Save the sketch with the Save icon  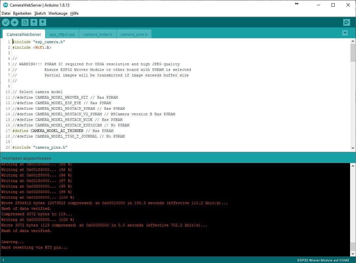[x=43, y=22]
